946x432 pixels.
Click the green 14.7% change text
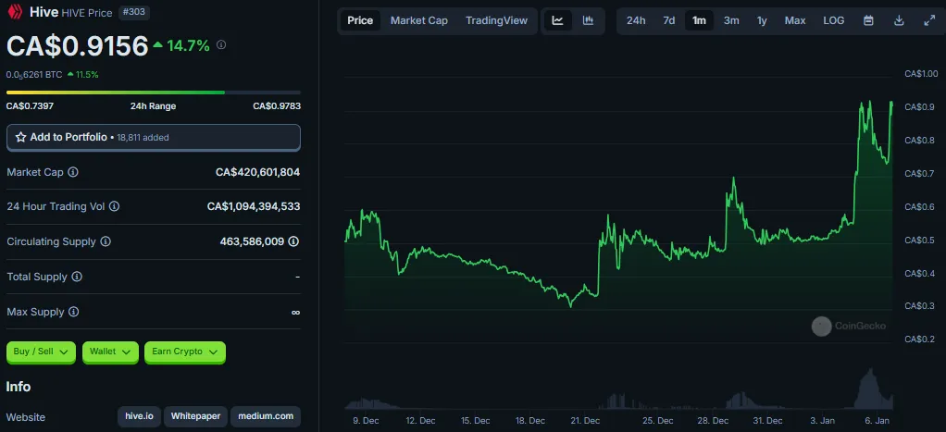(188, 45)
